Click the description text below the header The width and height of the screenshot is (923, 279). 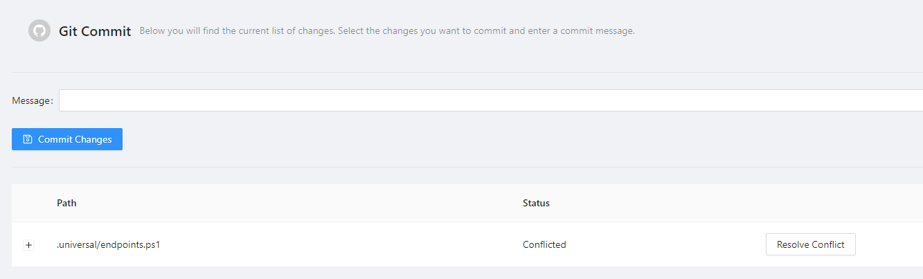pyautogui.click(x=386, y=31)
